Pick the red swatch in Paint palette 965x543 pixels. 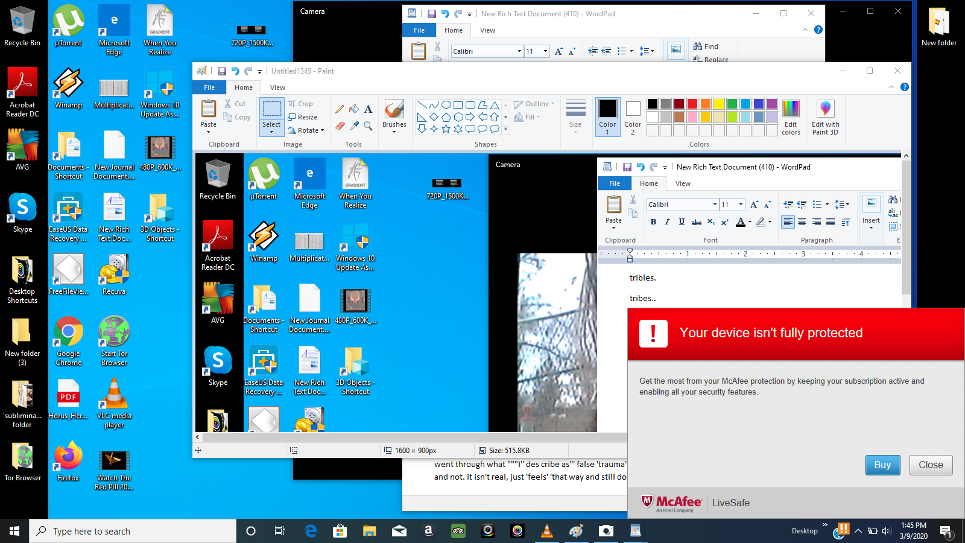(692, 104)
